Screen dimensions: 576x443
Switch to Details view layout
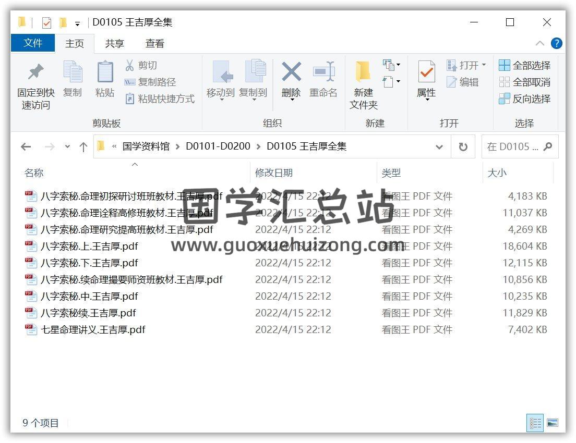535,423
